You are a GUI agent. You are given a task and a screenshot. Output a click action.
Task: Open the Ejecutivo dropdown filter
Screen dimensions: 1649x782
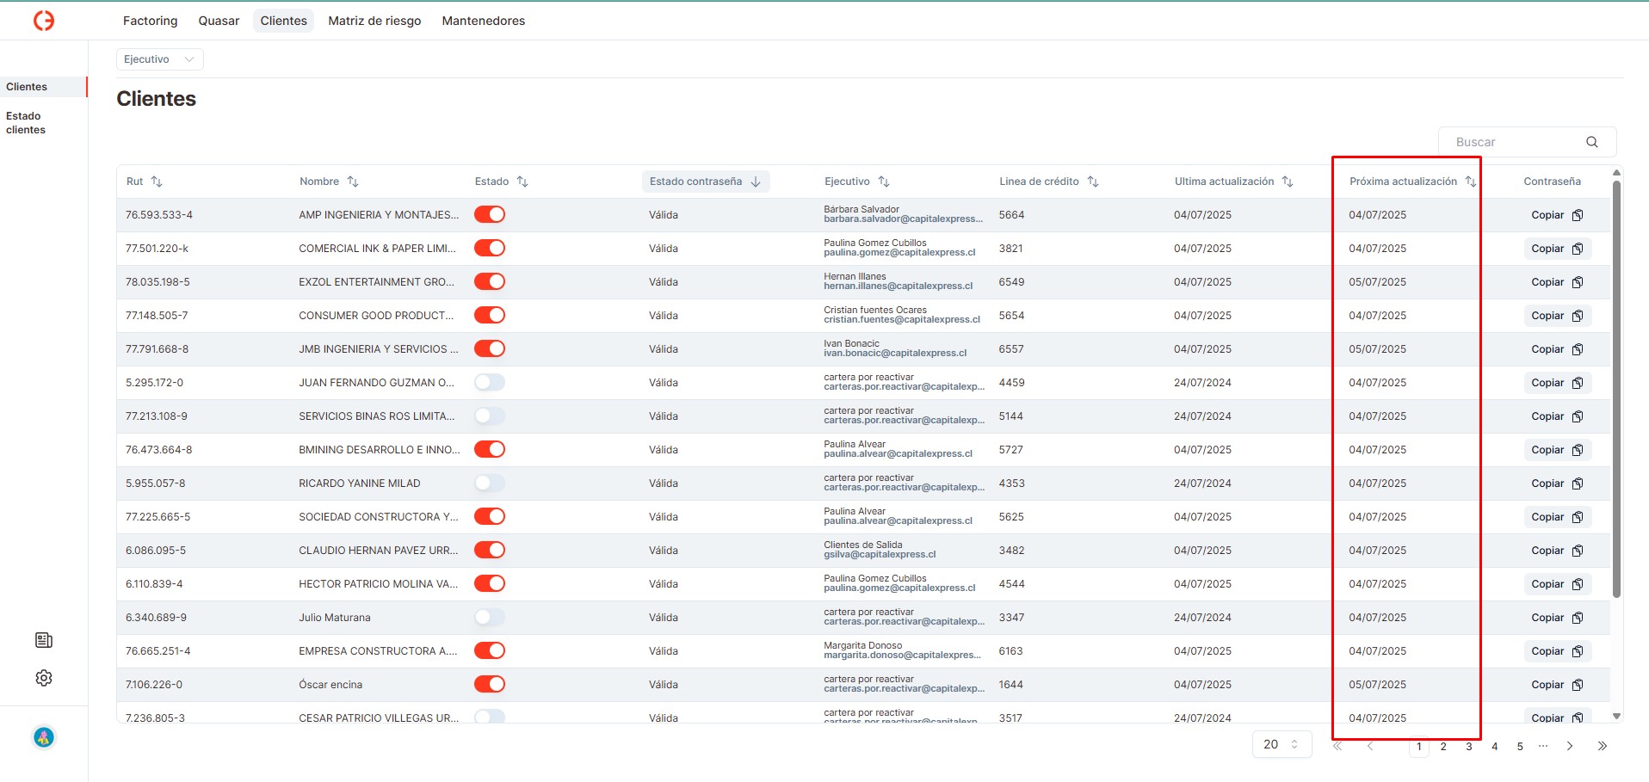pos(159,59)
